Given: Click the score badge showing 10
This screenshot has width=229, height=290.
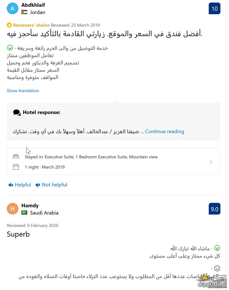Looking at the screenshot, I should [215, 8].
